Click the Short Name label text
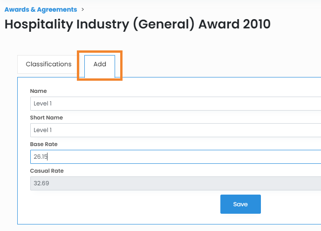Viewport: 321px width, 231px height. (46, 118)
